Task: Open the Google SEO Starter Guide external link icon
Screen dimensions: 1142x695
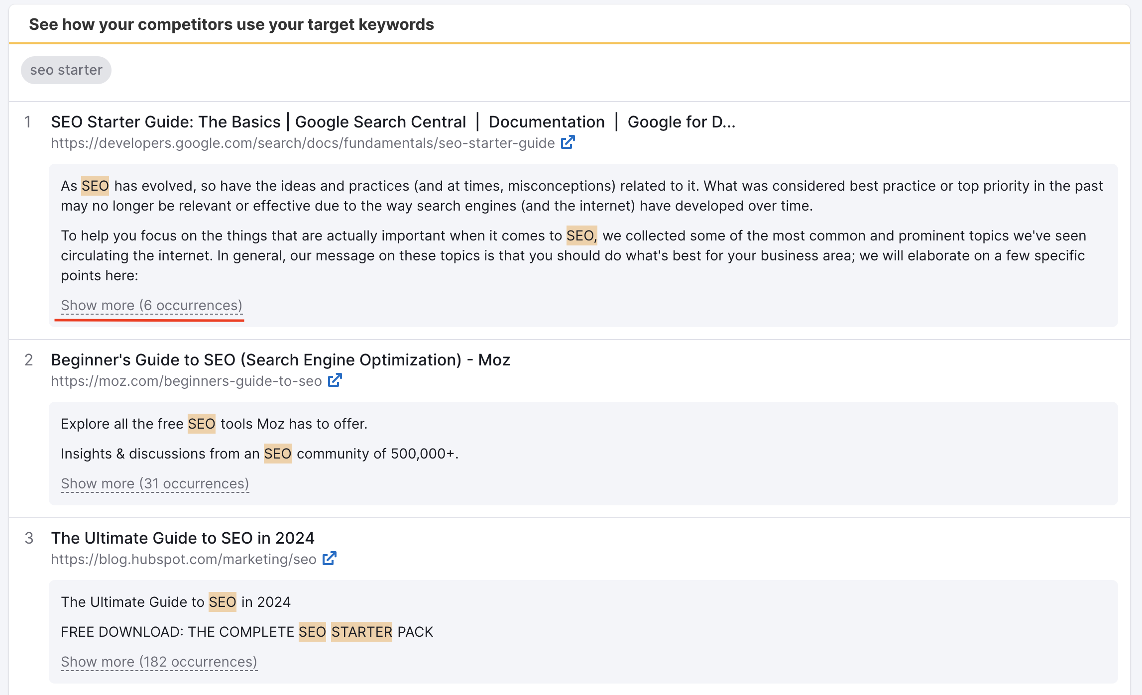Action: pos(567,142)
